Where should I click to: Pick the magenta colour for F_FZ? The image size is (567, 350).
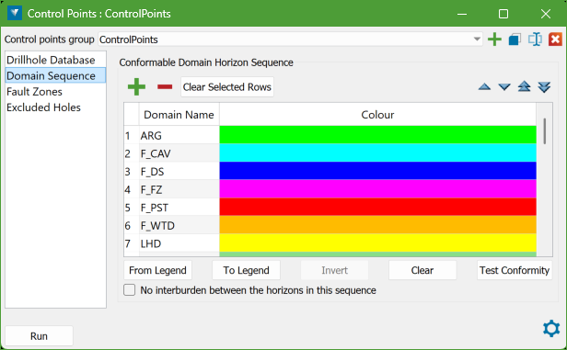tap(377, 188)
